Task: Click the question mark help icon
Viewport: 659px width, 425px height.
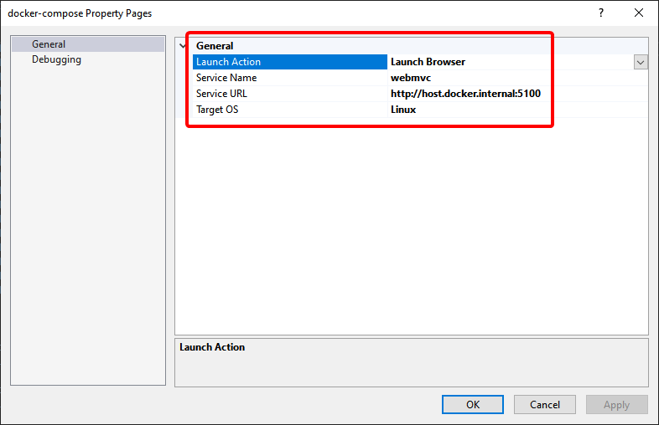Action: point(600,13)
